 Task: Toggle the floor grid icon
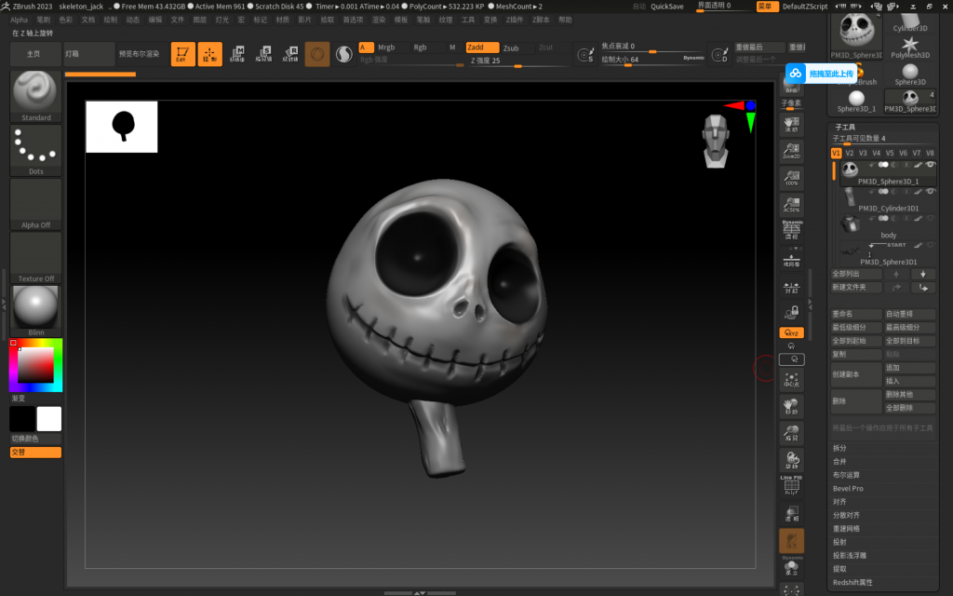click(x=791, y=261)
